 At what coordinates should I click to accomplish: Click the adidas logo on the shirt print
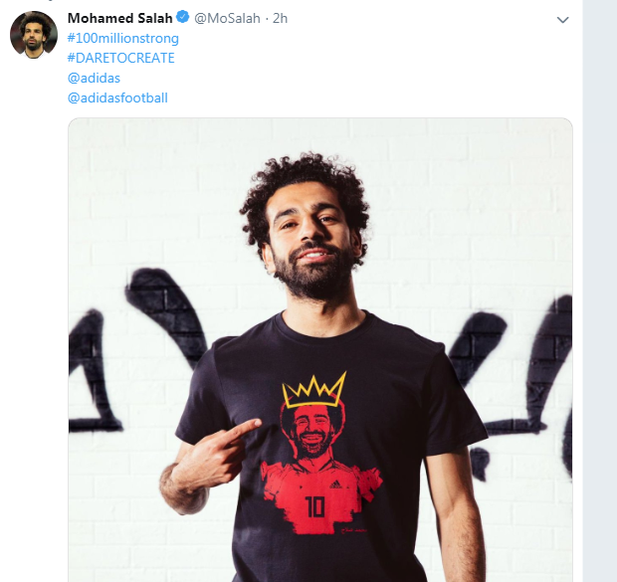tap(335, 485)
